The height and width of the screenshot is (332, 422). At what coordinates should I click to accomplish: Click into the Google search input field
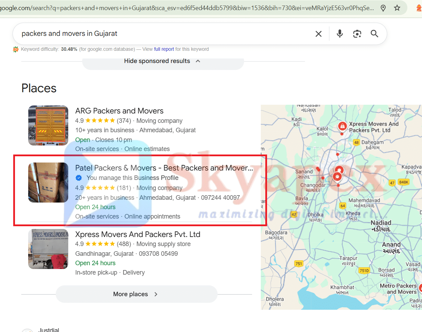157,34
